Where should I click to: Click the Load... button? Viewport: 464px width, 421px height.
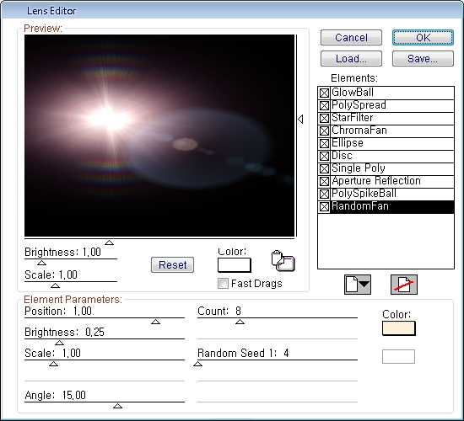[351, 58]
